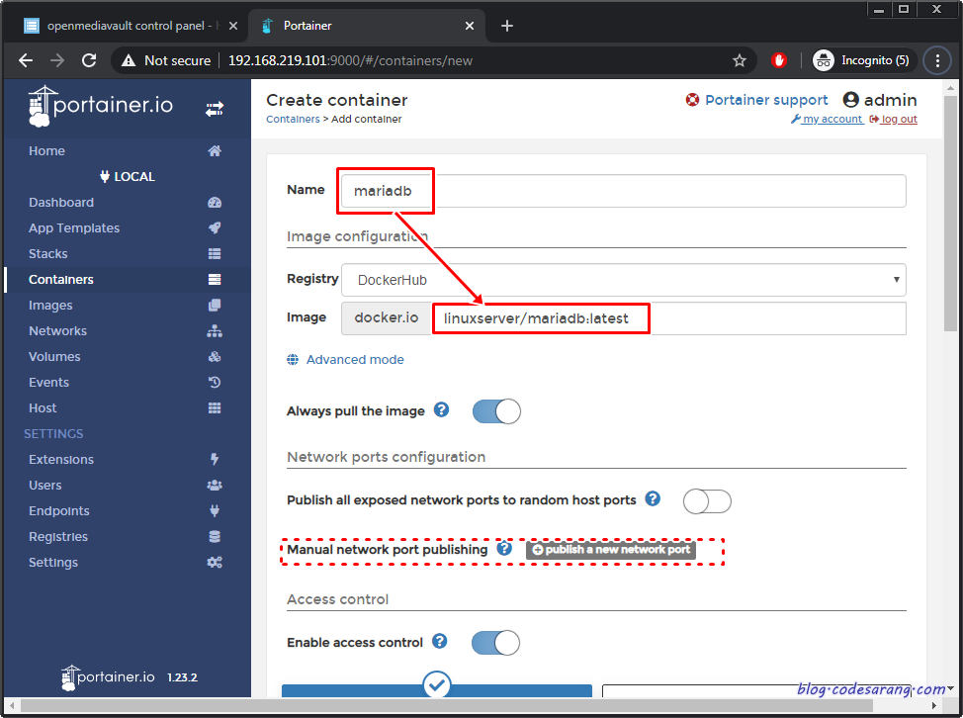Open the Registry DockerHub dropdown
Screen dimensions: 963x718
pyautogui.click(x=623, y=280)
